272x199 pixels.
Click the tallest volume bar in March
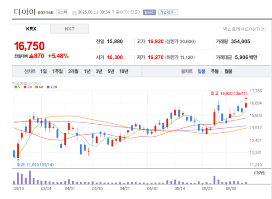pos(30,177)
